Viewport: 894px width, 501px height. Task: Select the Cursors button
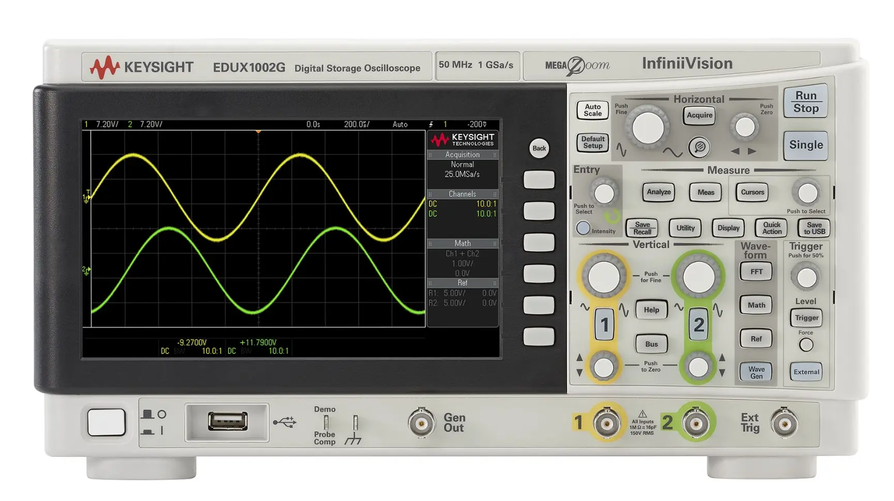click(x=752, y=192)
